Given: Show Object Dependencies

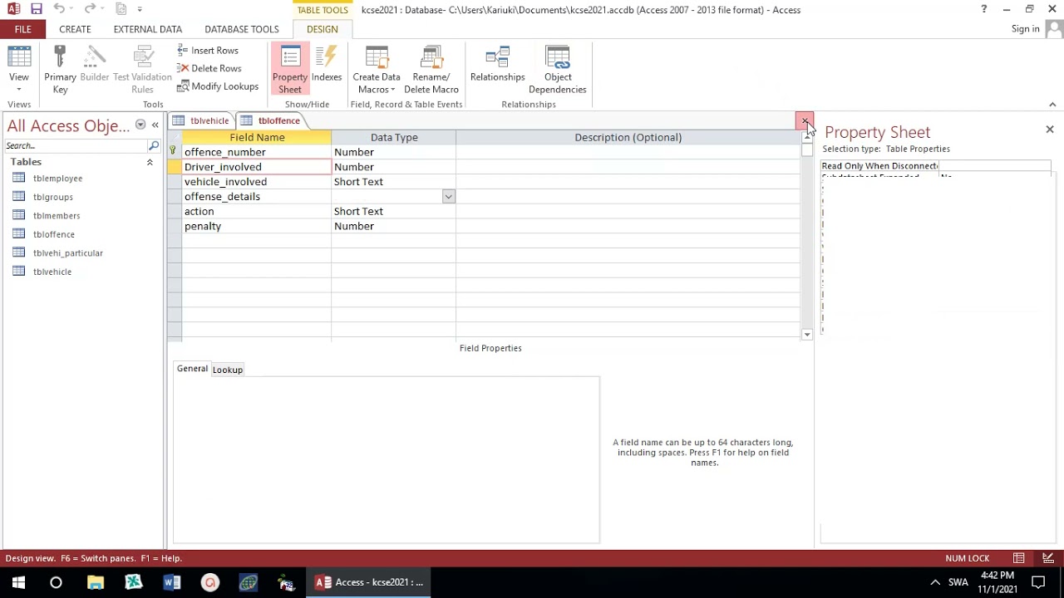Looking at the screenshot, I should [558, 71].
